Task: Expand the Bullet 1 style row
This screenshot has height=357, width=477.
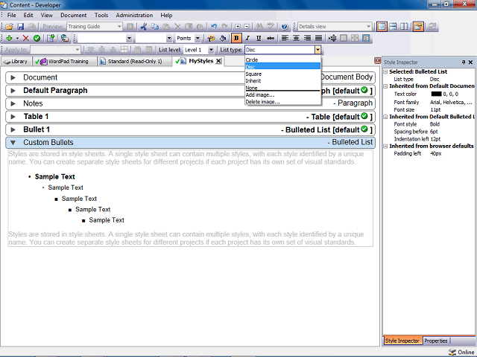Action: click(x=13, y=130)
